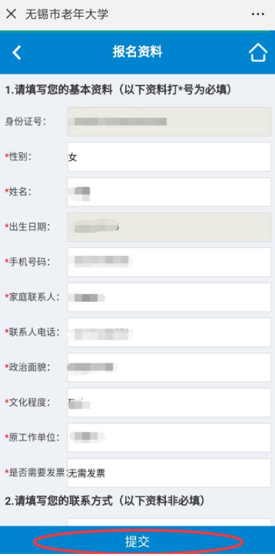Click the 家庭联系人 input field
Viewport: 275px width, 556px height.
pyautogui.click(x=169, y=297)
